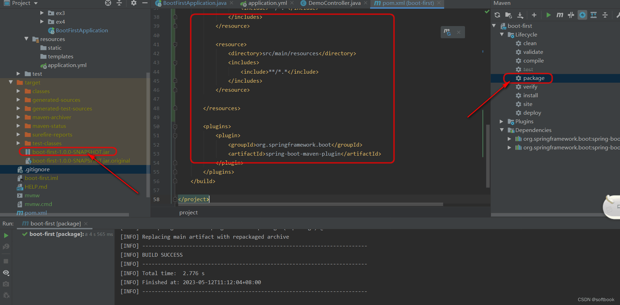Viewport: 620px width, 305px height.
Task: Toggle Maven Offline Mode button
Action: coord(571,15)
